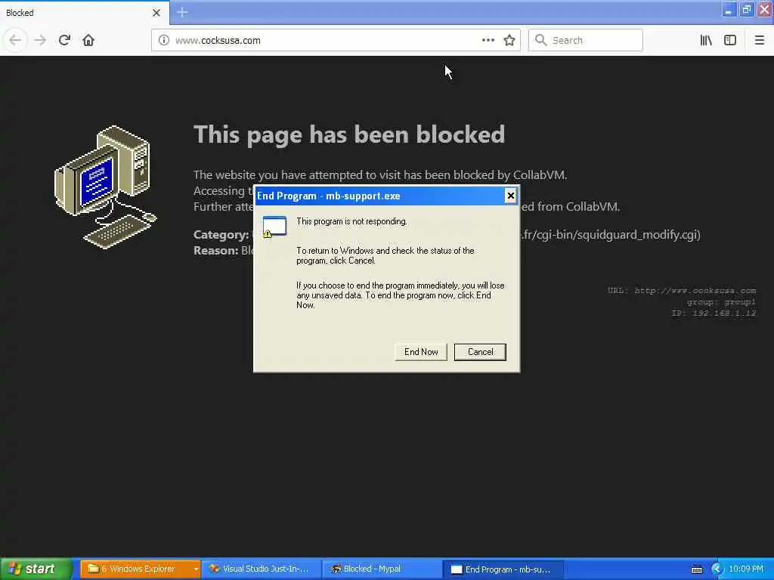774x580 pixels.
Task: Select the Blocked browser tab
Action: (x=85, y=13)
